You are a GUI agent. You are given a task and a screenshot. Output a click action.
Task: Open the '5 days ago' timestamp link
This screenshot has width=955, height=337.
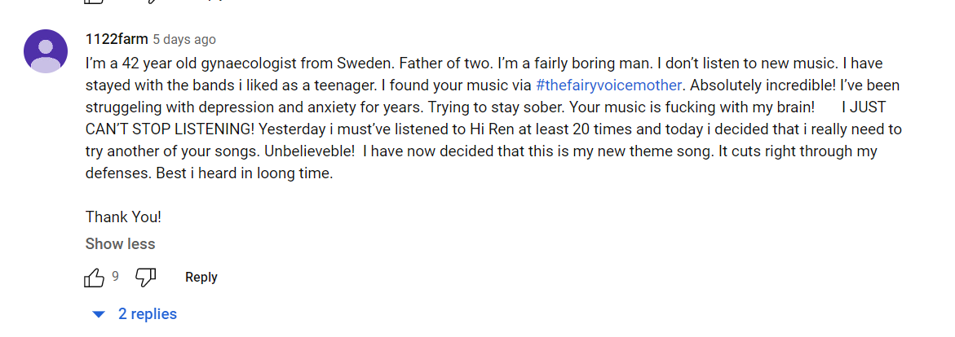(x=184, y=40)
